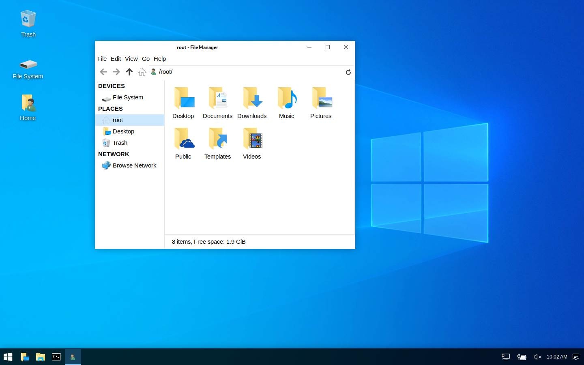Screen dimensions: 584x365
Task: Go up to parent folder arrow
Action: coord(129,72)
